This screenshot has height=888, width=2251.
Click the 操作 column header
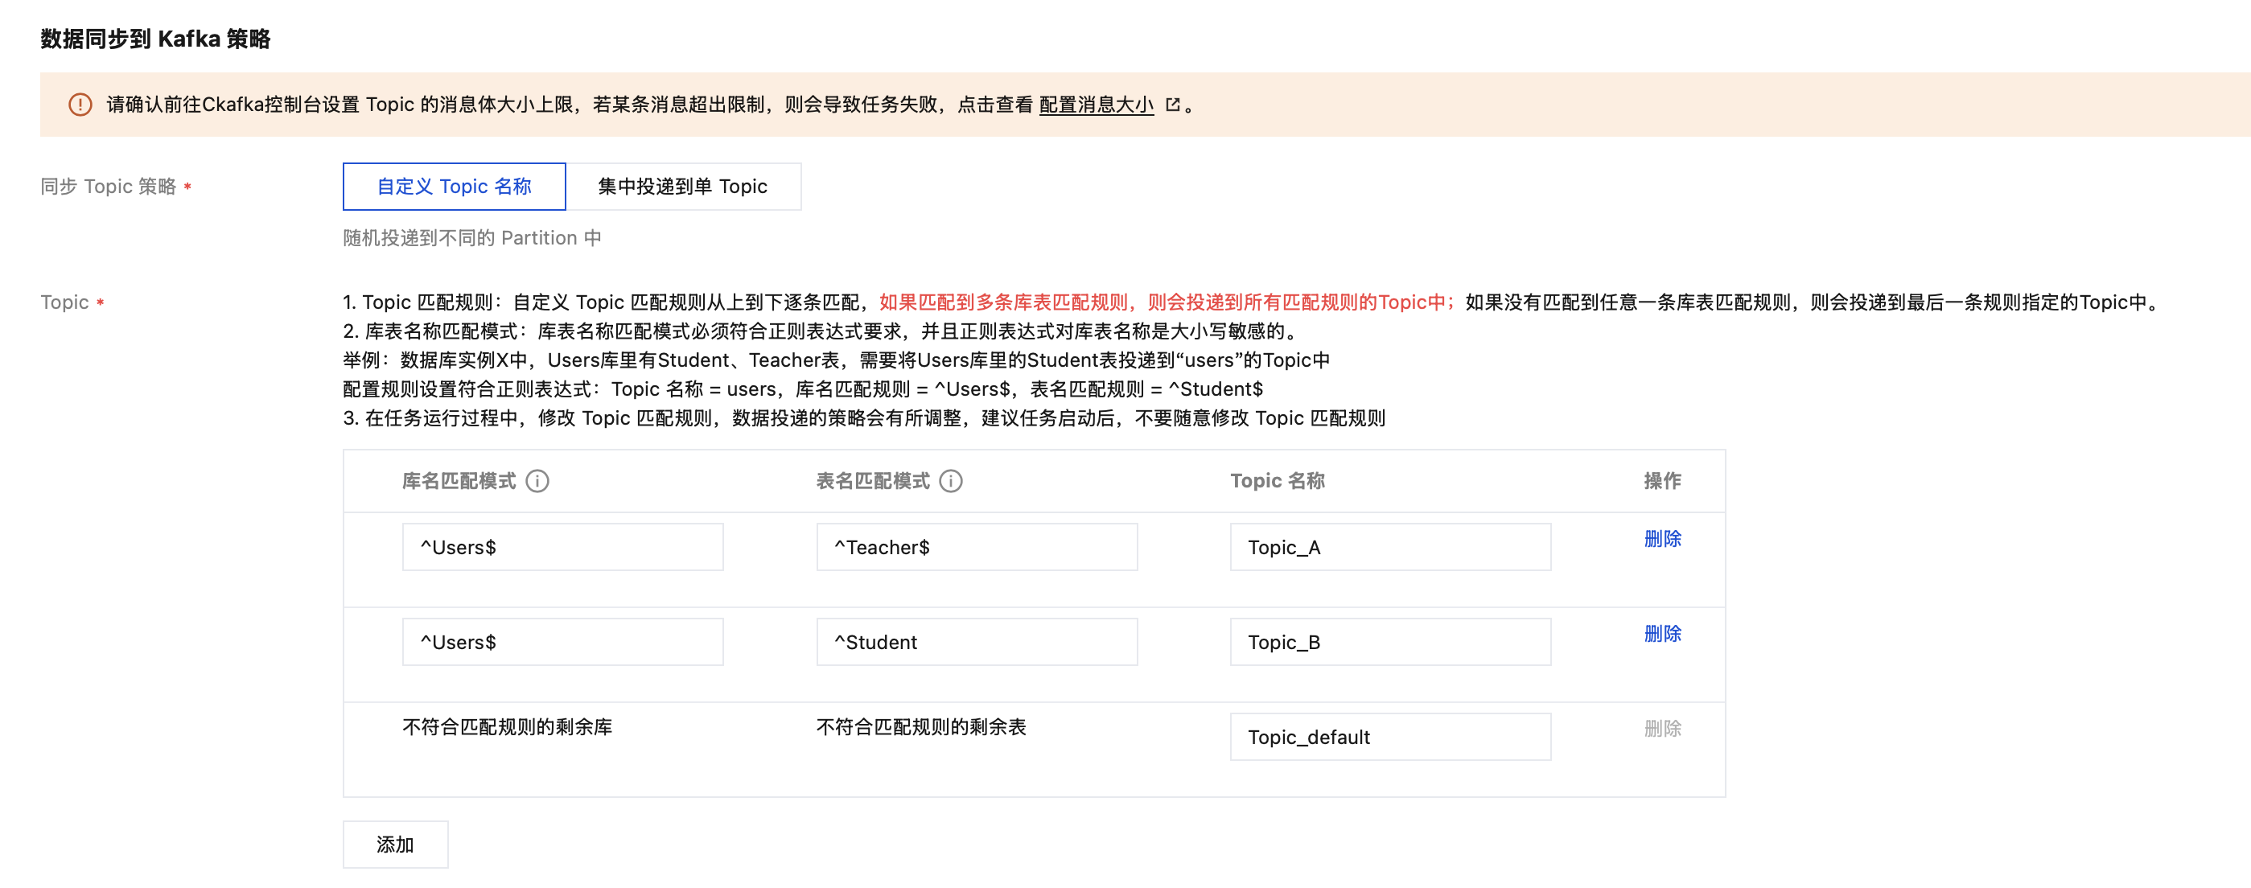[x=1662, y=481]
